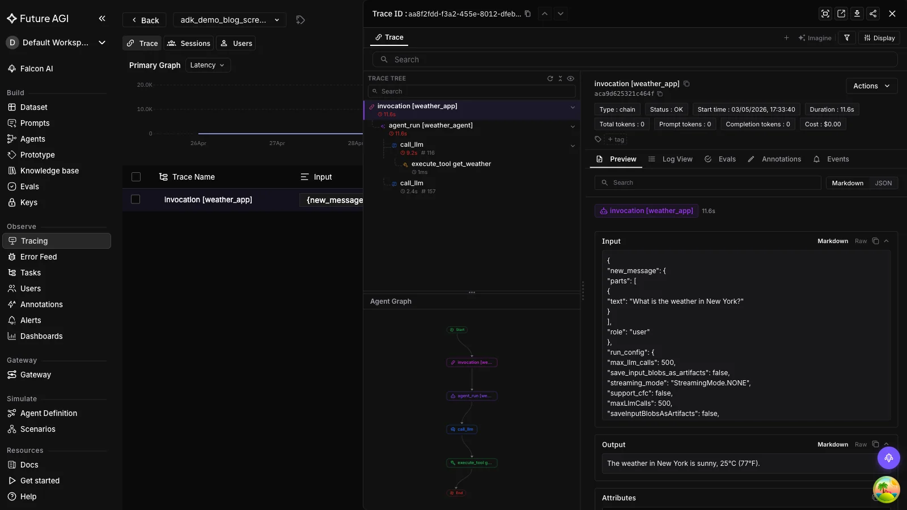Collapse agent_run [weather_agent] tree node
907x510 pixels.
[x=573, y=126]
